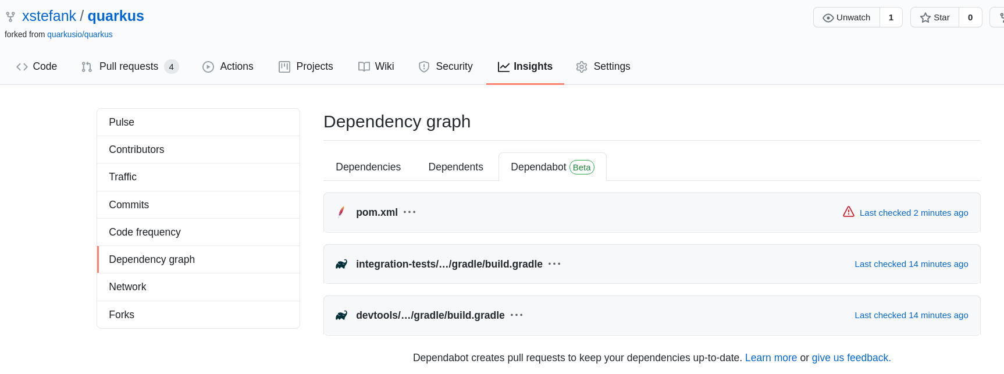Image resolution: width=1004 pixels, height=374 pixels.
Task: Open Network in the sidebar
Action: click(x=198, y=287)
